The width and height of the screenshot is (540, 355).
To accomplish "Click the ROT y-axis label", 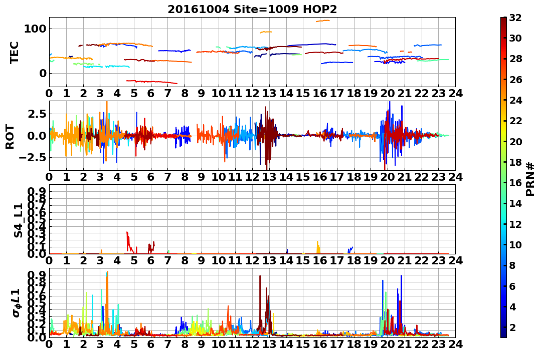I will tap(10, 137).
